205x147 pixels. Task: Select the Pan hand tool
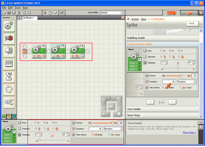(x=50, y=13)
